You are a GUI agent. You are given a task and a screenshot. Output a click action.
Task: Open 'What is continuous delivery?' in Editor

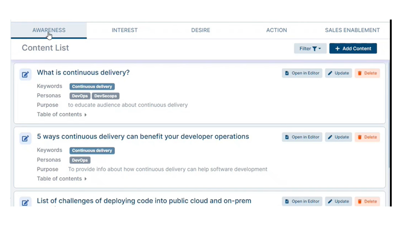302,73
